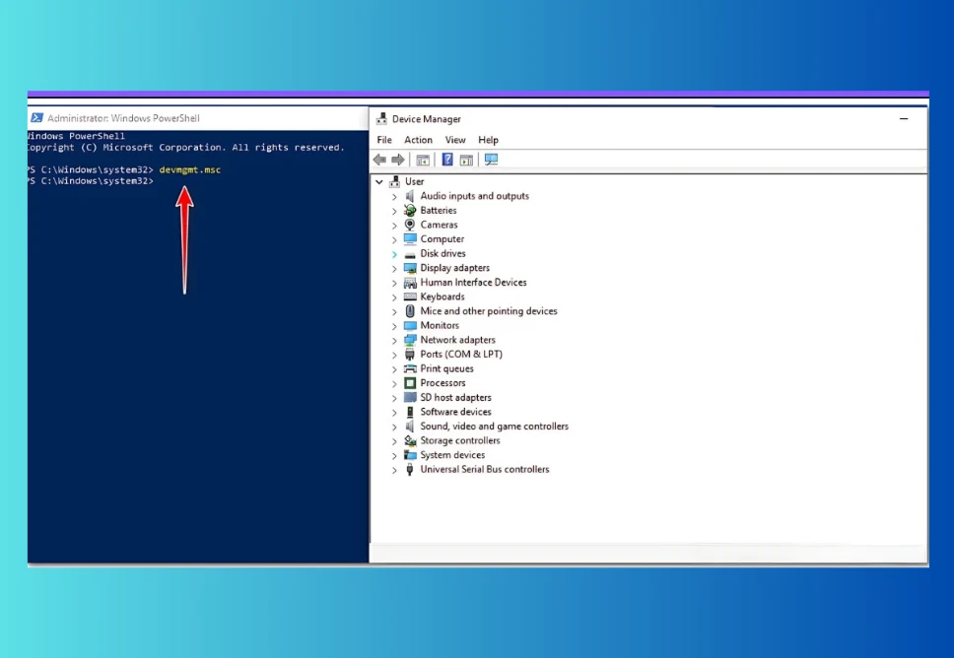Select the "Software devices" label in the tree

[x=455, y=412]
